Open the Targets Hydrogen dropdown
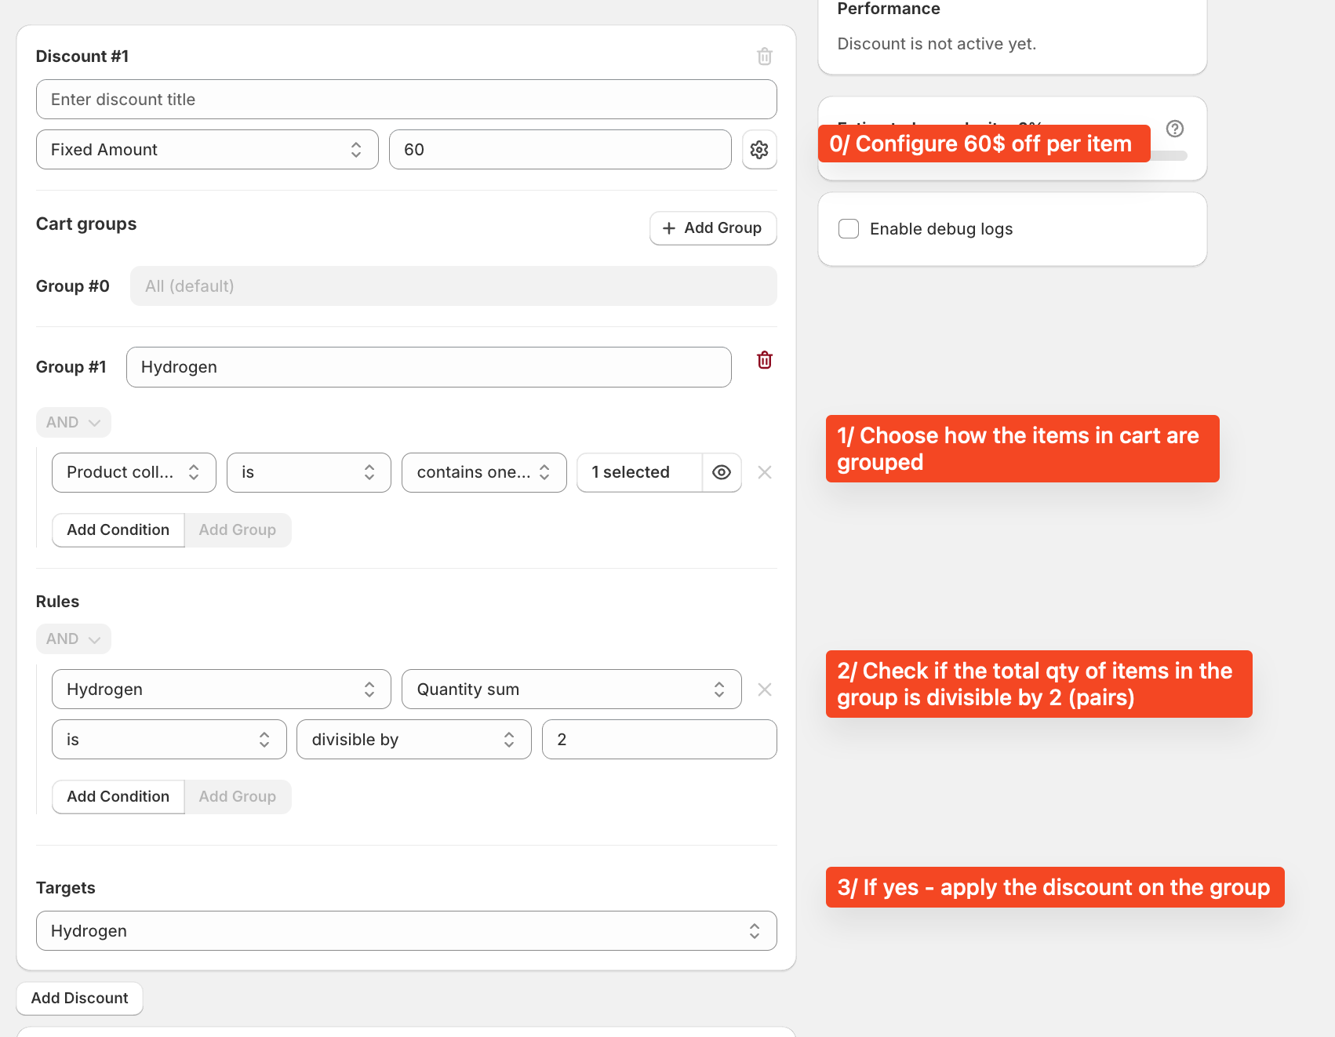Image resolution: width=1335 pixels, height=1037 pixels. point(406,931)
